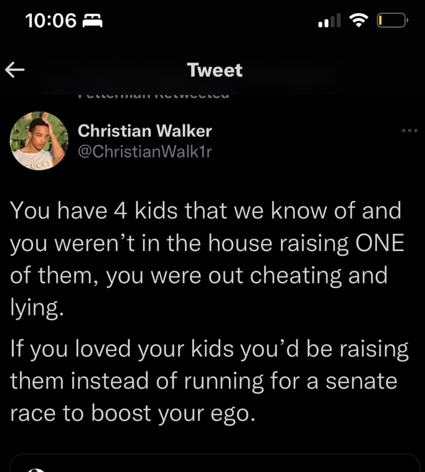This screenshot has width=425, height=472.
Task: Tap the cellular signal indicator
Action: [329, 21]
